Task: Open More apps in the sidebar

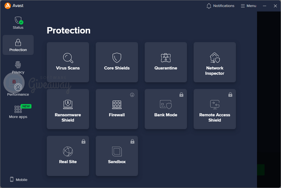Action: [18, 112]
